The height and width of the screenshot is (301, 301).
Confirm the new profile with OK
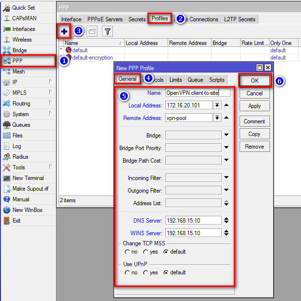255,81
